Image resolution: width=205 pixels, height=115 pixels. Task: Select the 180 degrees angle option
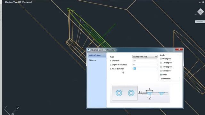click(166, 67)
